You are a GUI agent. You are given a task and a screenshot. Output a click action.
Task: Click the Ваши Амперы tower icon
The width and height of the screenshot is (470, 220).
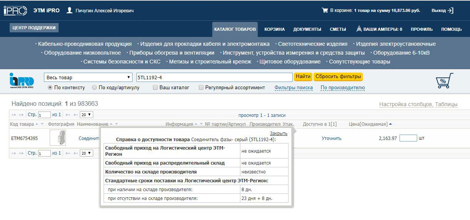[359, 29]
